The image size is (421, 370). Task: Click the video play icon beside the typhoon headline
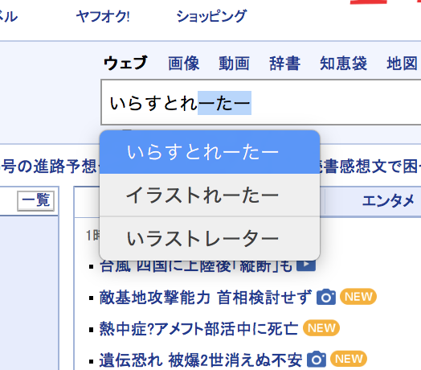tap(306, 265)
